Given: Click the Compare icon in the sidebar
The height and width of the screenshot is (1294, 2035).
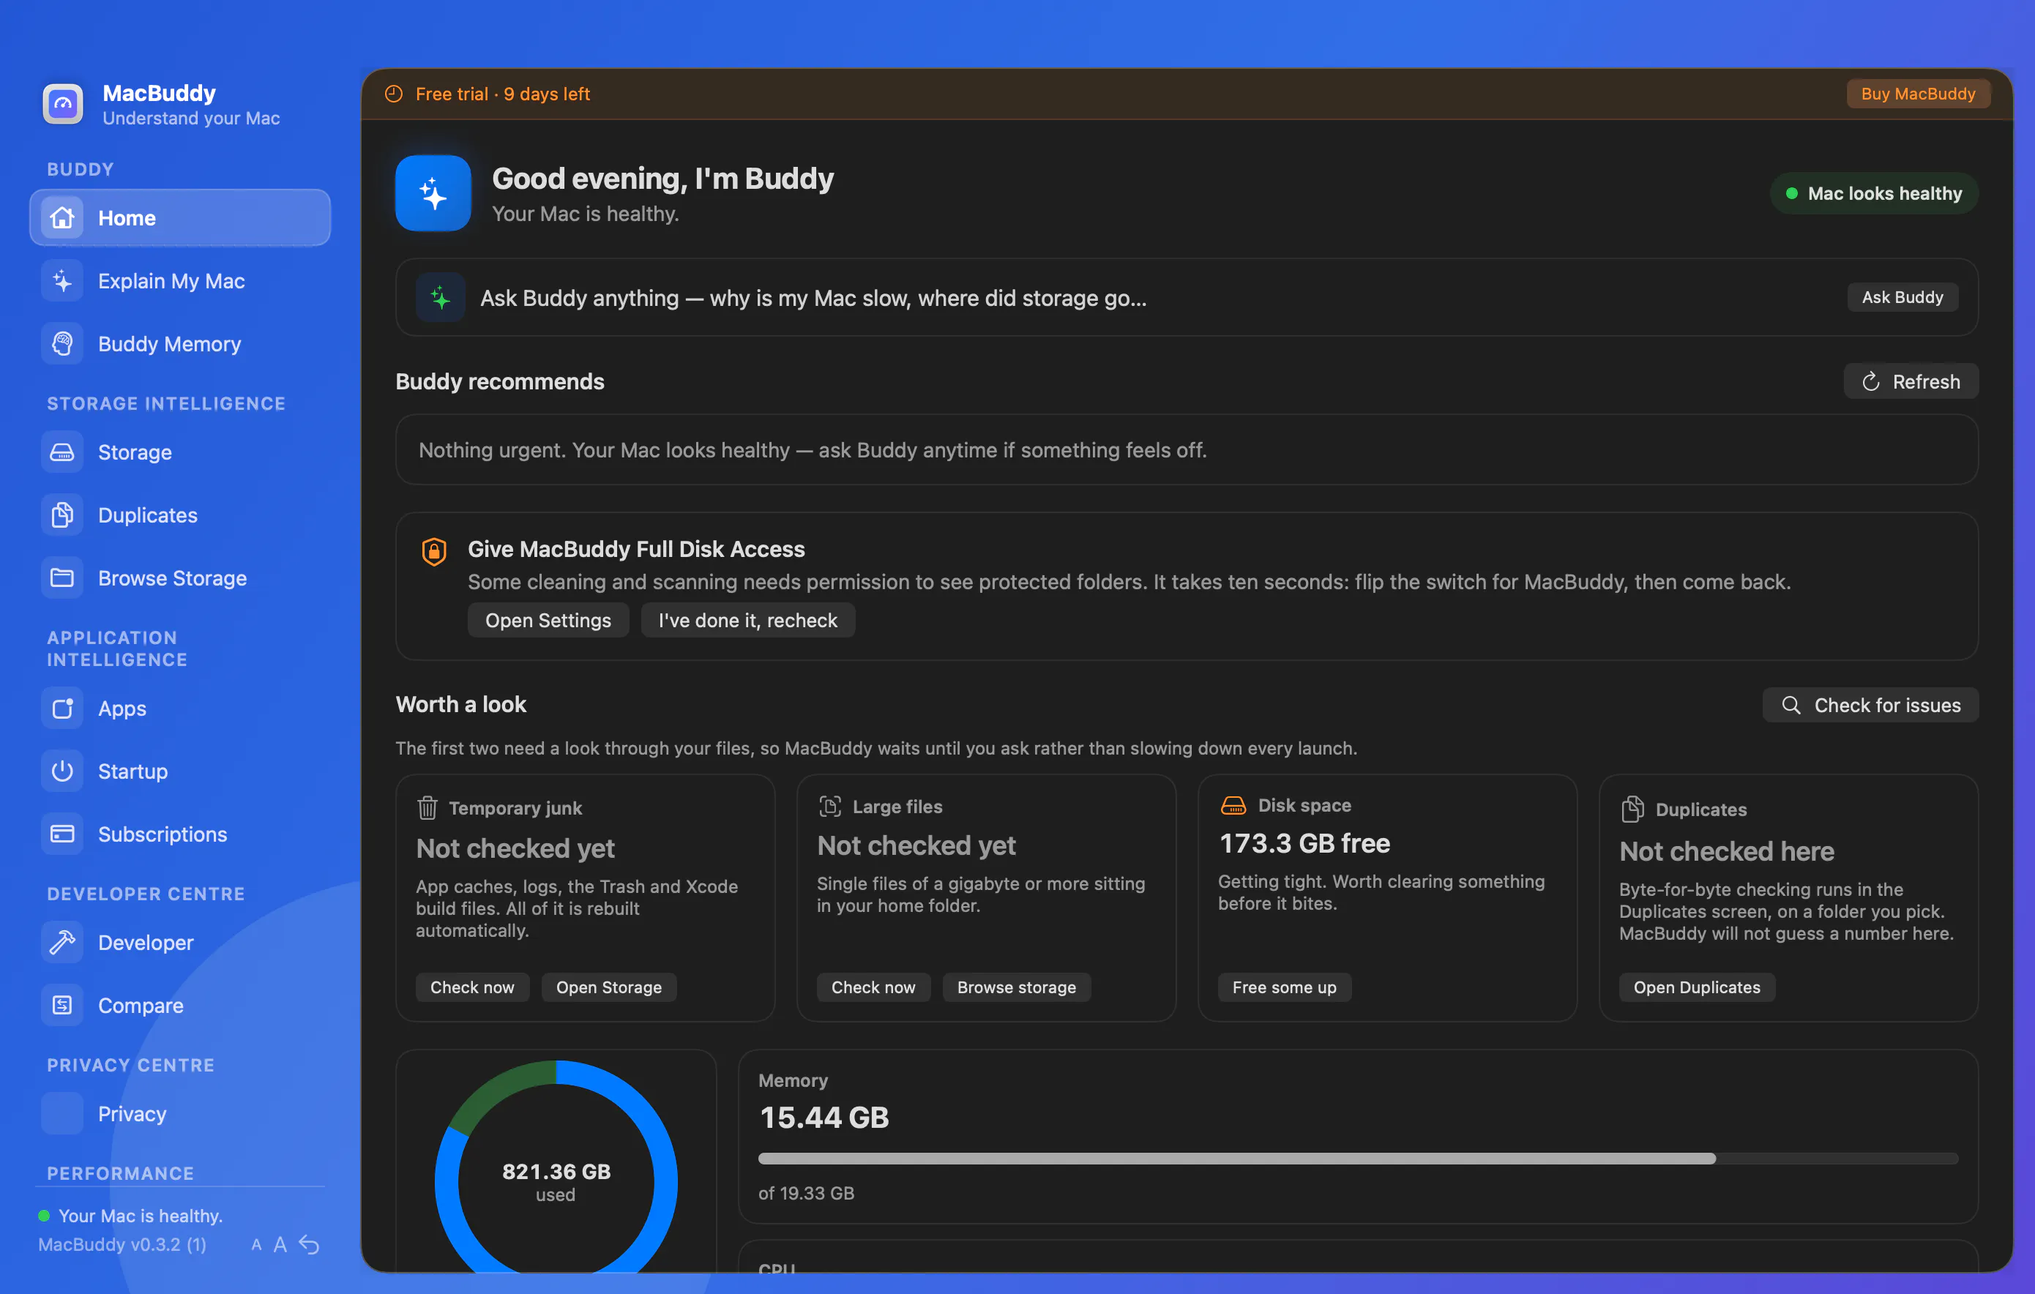Looking at the screenshot, I should (62, 1005).
